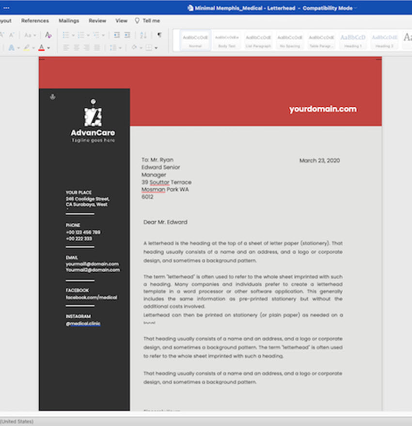The width and height of the screenshot is (412, 426).
Task: Click the Tell me lightbulb icon
Action: point(137,21)
